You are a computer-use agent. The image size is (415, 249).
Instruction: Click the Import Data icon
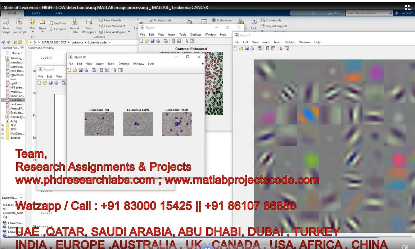(75, 22)
